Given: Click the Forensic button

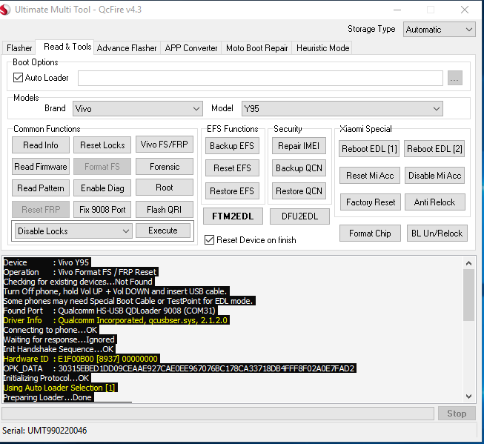Looking at the screenshot, I should tap(165, 167).
